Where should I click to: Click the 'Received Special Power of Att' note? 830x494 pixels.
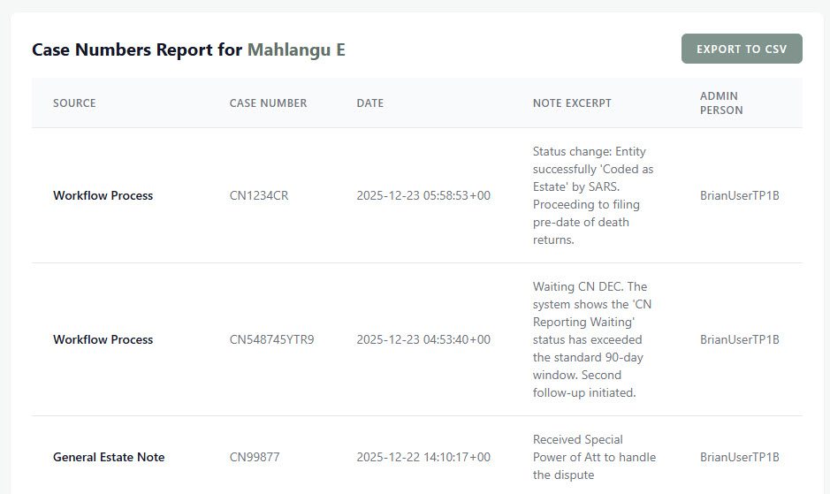pos(594,457)
